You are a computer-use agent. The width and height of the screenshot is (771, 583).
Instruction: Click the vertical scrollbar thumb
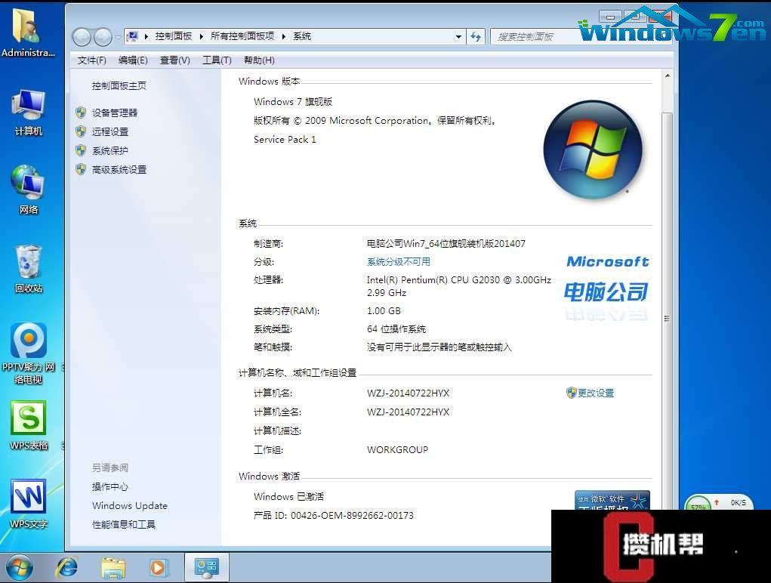(668, 319)
